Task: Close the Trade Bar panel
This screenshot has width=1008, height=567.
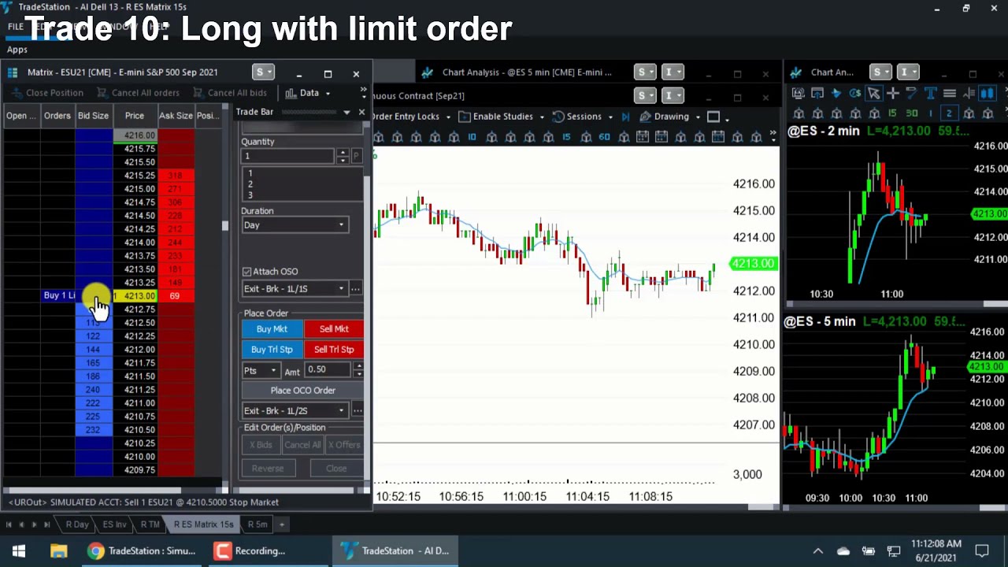Action: tap(361, 112)
